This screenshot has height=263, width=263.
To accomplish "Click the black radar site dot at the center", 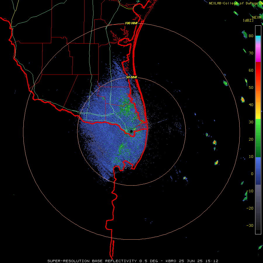I will 131,131.
